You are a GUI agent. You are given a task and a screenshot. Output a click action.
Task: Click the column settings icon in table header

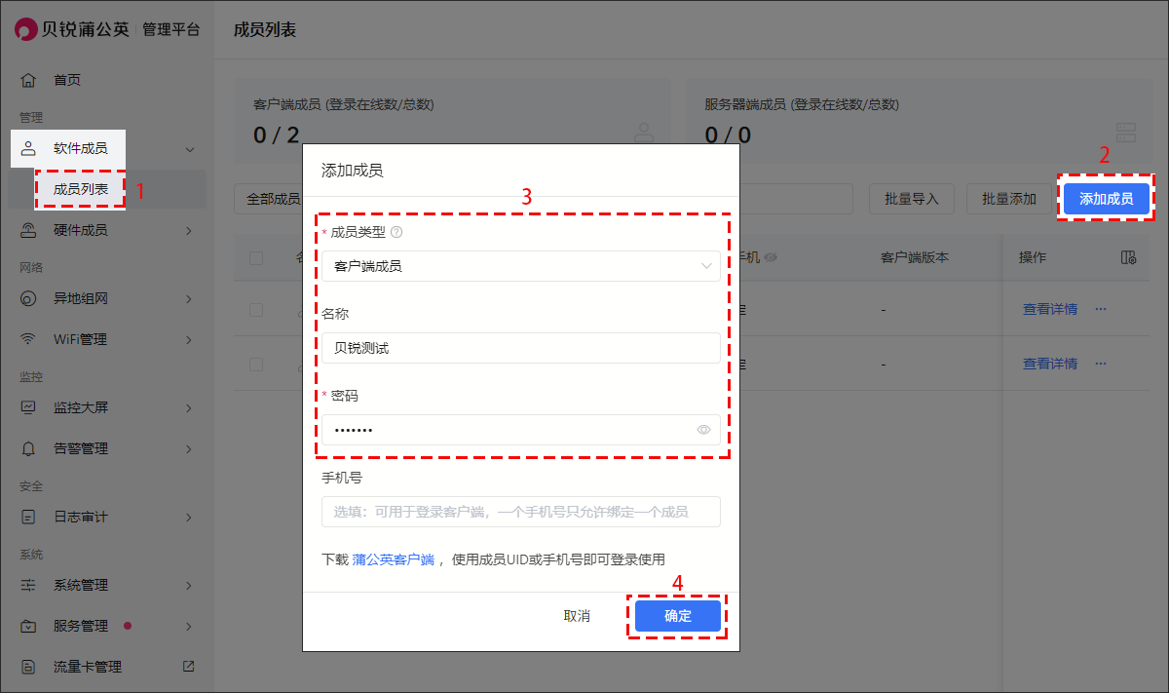click(x=1128, y=258)
